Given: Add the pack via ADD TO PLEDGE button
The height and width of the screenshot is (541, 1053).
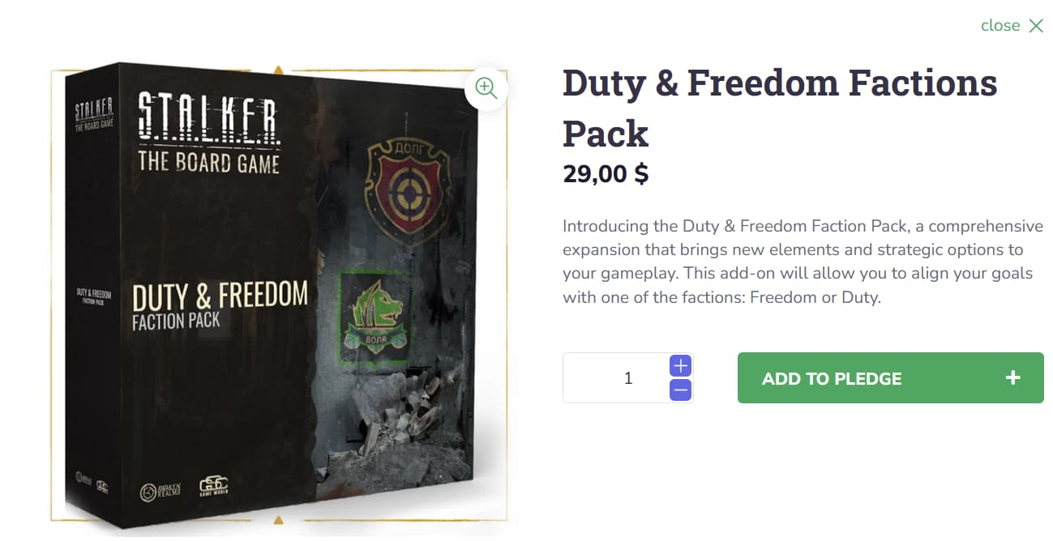Looking at the screenshot, I should [x=890, y=377].
